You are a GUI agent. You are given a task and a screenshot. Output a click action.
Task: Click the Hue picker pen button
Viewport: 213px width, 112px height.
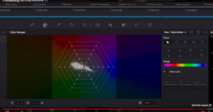167,88
